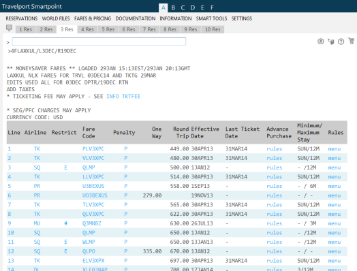
Task: Switch to the 2 Res tab
Action: pyautogui.click(x=46, y=29)
